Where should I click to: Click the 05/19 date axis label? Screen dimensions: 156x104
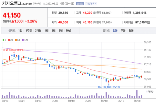click(x=121, y=101)
